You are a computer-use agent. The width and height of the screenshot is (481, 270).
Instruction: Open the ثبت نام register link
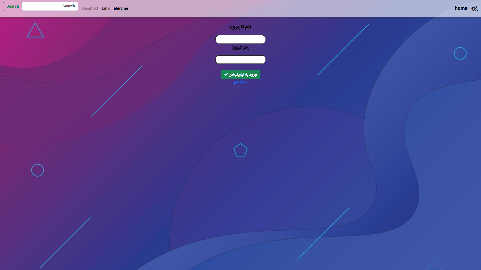(x=240, y=82)
